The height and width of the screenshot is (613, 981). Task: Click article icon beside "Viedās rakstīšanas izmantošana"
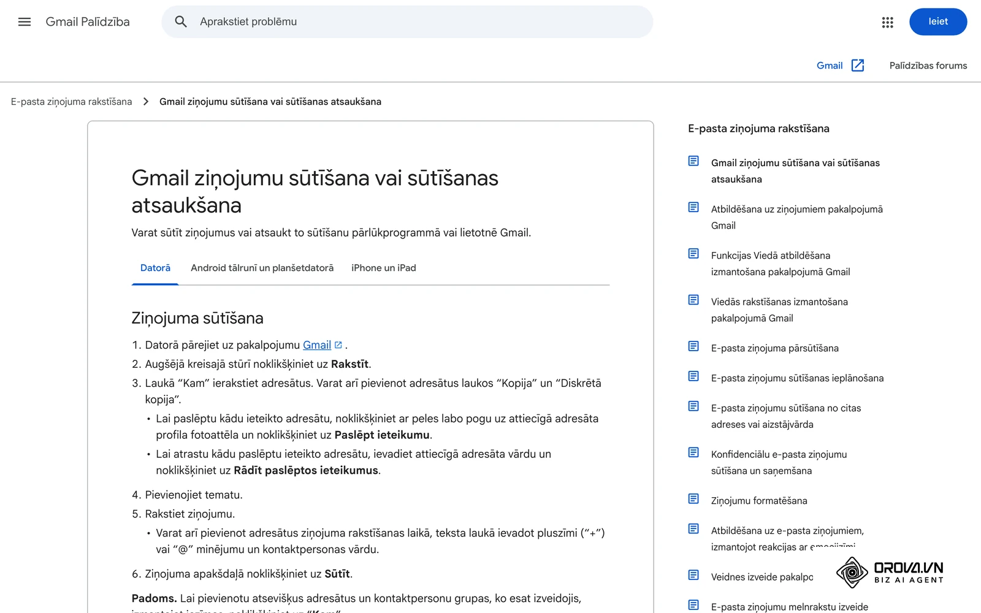coord(693,300)
